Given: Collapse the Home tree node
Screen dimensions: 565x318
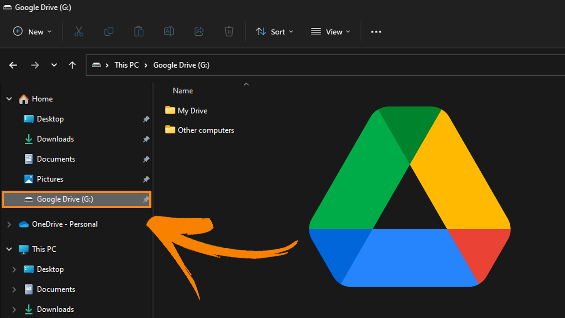Looking at the screenshot, I should click(x=9, y=99).
